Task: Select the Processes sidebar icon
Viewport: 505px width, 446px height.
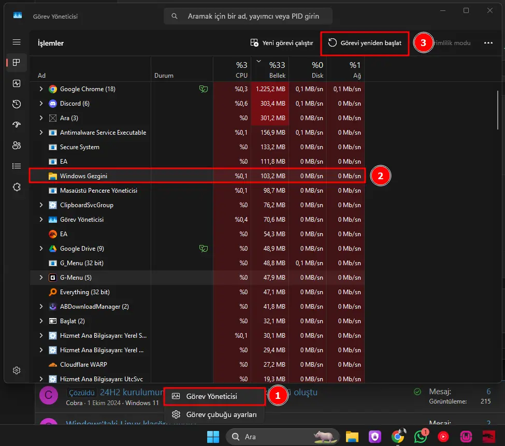Action: click(17, 63)
